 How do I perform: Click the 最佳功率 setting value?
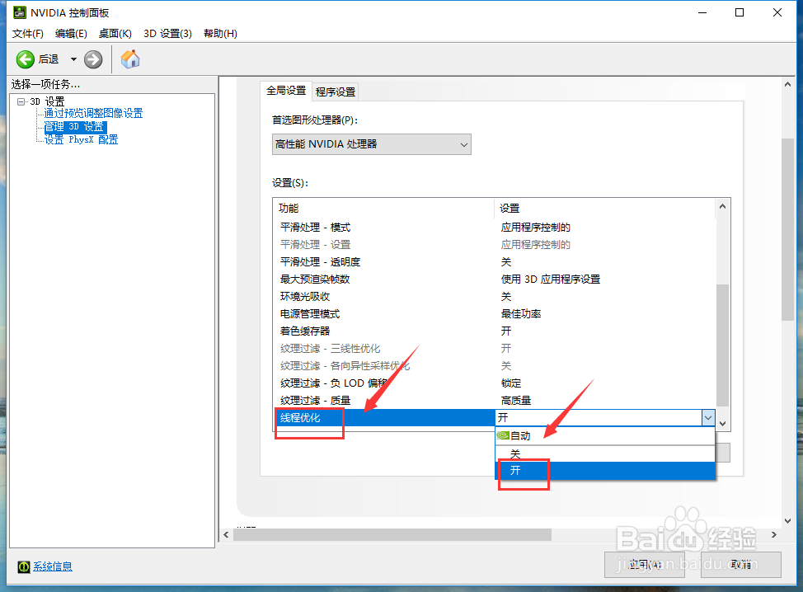click(521, 314)
